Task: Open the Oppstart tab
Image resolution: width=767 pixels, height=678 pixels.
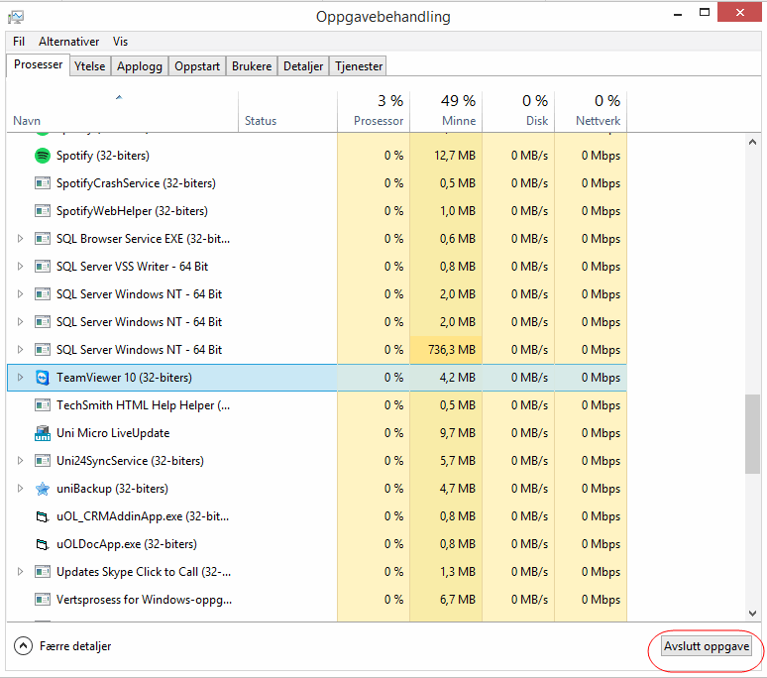Action: pos(196,66)
